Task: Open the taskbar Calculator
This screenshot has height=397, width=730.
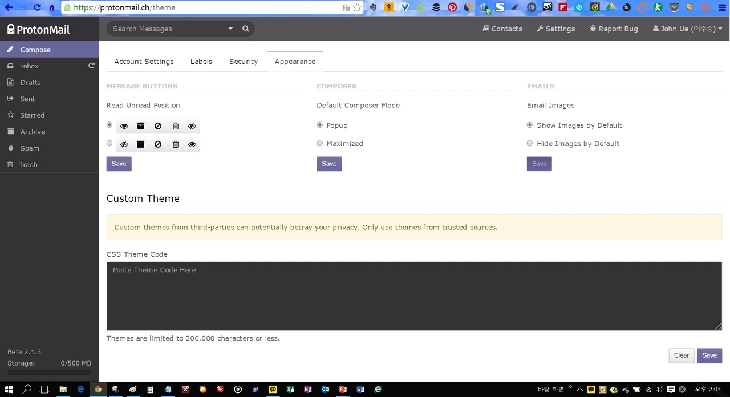Action: click(x=151, y=390)
